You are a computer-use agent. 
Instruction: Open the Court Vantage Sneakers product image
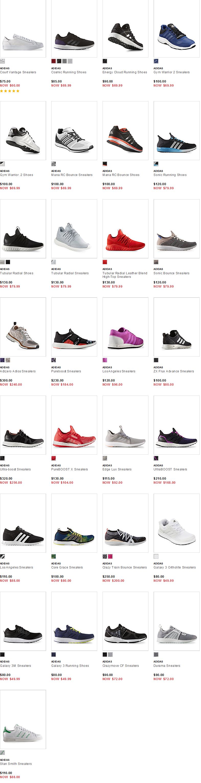pyautogui.click(x=23, y=29)
